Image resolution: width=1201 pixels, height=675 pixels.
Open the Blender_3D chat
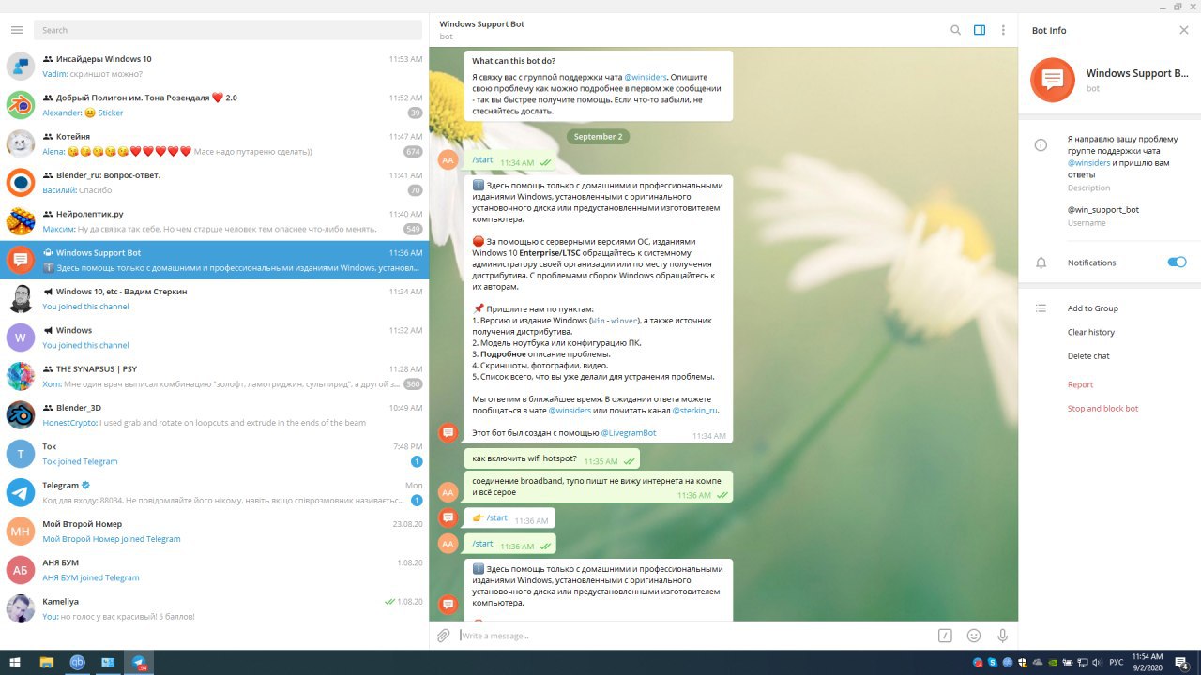214,415
